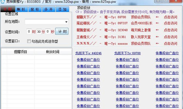Viewport: 183px width, 109px height.
Task: Click the 龍戰天下// guild name
Action: pyautogui.click(x=86, y=17)
